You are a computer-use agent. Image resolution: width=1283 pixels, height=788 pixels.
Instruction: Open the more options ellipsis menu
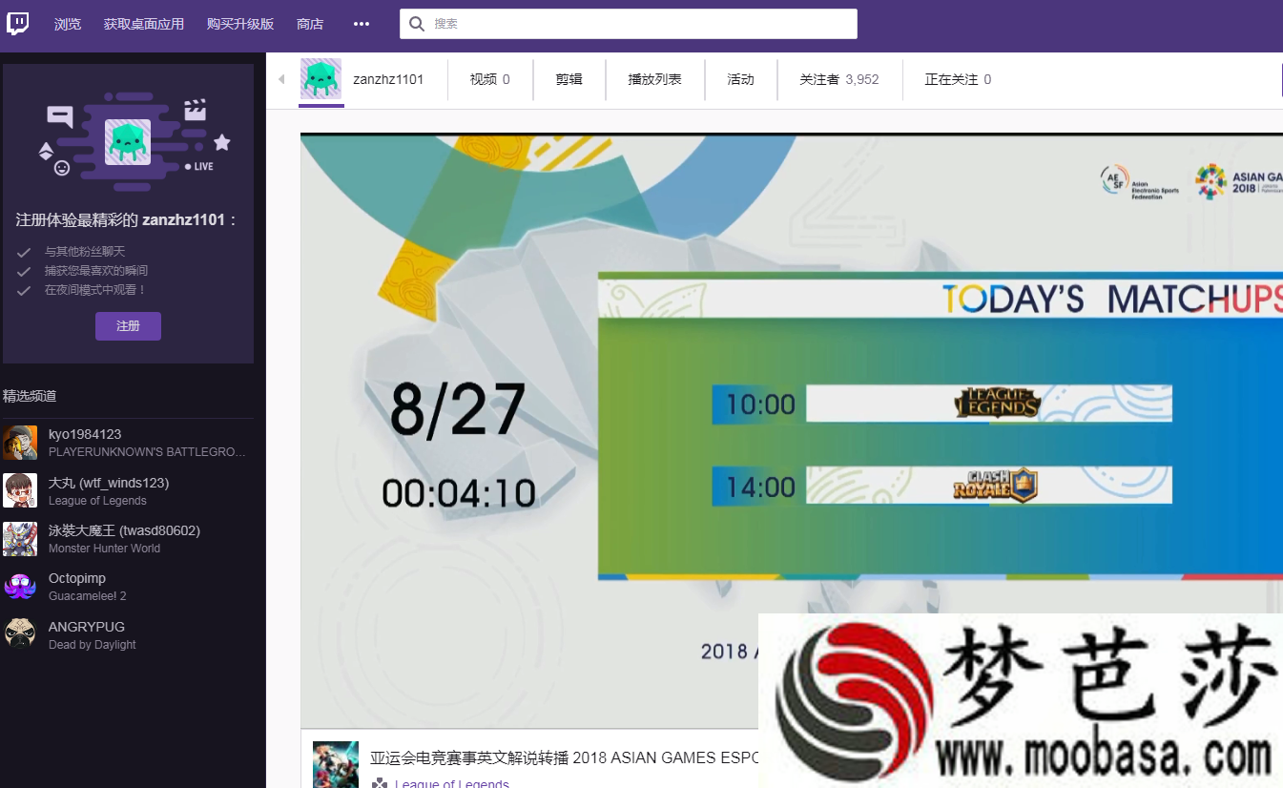pyautogui.click(x=361, y=24)
